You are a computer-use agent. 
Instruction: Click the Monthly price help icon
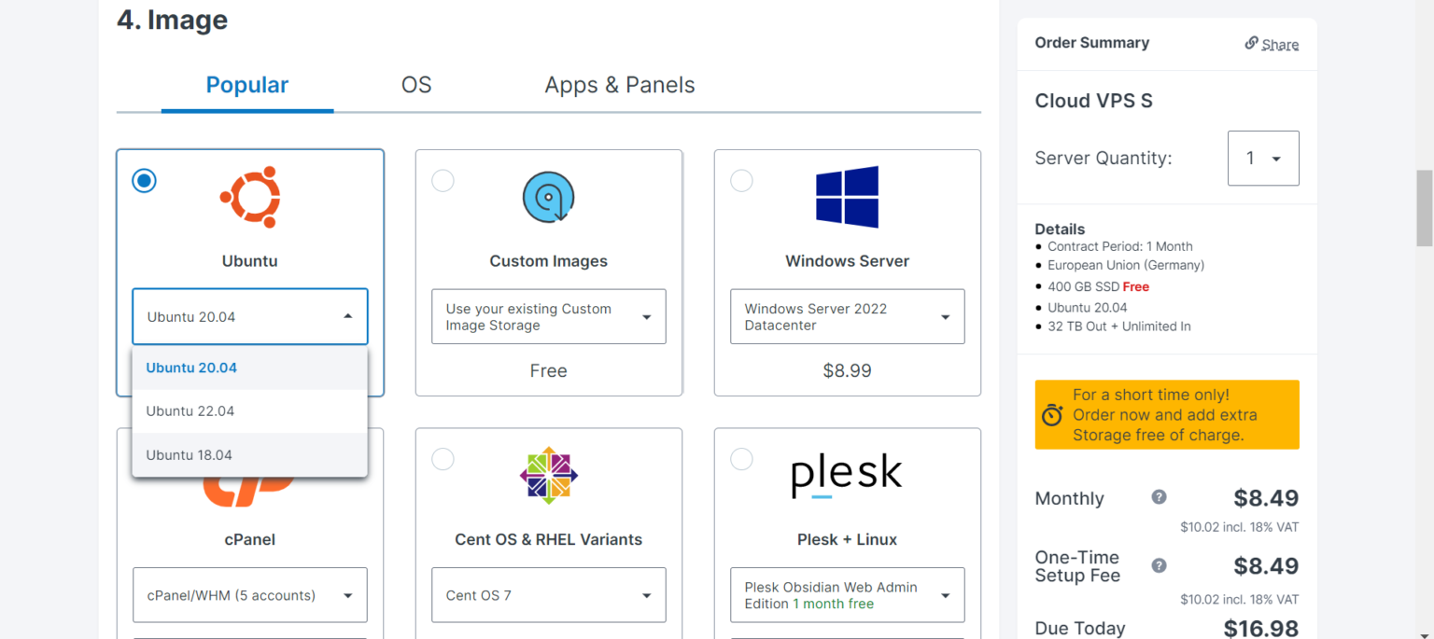pos(1158,497)
